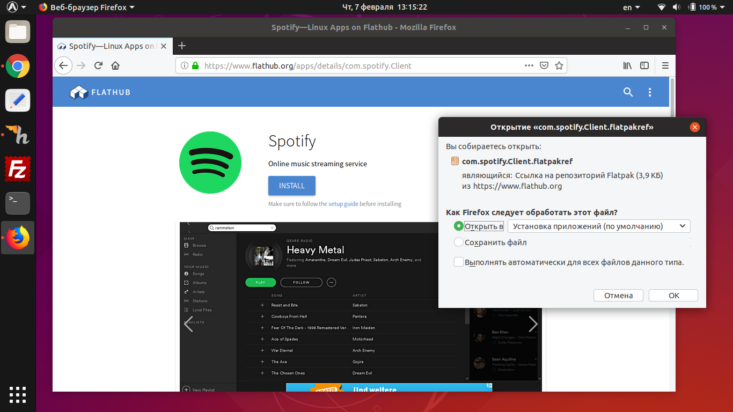
Task: Click "Отмена" in the dialog
Action: click(619, 296)
